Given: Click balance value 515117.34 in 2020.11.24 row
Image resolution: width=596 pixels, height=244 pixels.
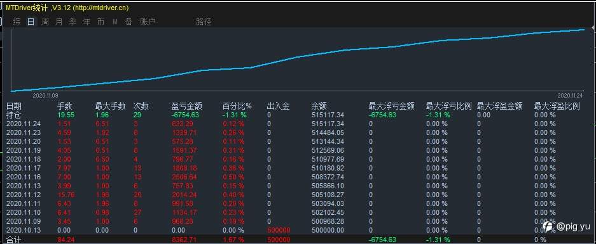Looking at the screenshot, I should pos(328,124).
